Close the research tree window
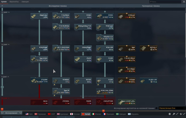Screen dimensions: 186x118 tap(184, 2)
